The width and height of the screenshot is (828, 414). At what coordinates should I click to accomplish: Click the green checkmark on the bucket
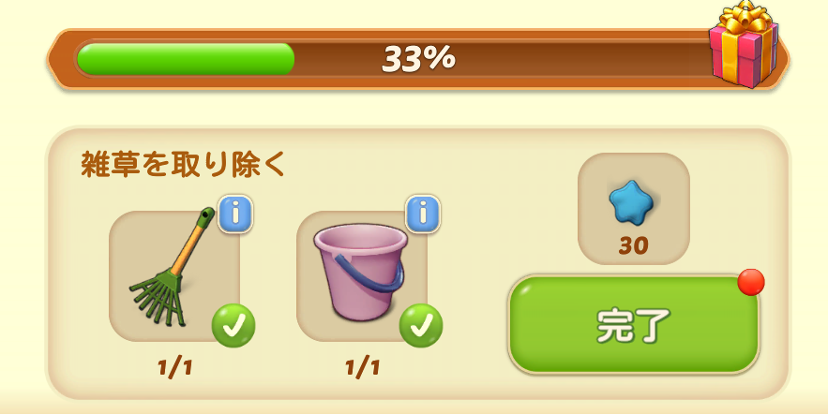tap(421, 325)
